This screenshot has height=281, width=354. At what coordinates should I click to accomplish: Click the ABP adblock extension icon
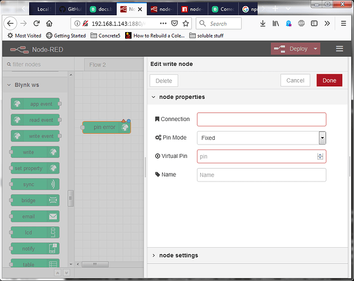301,23
